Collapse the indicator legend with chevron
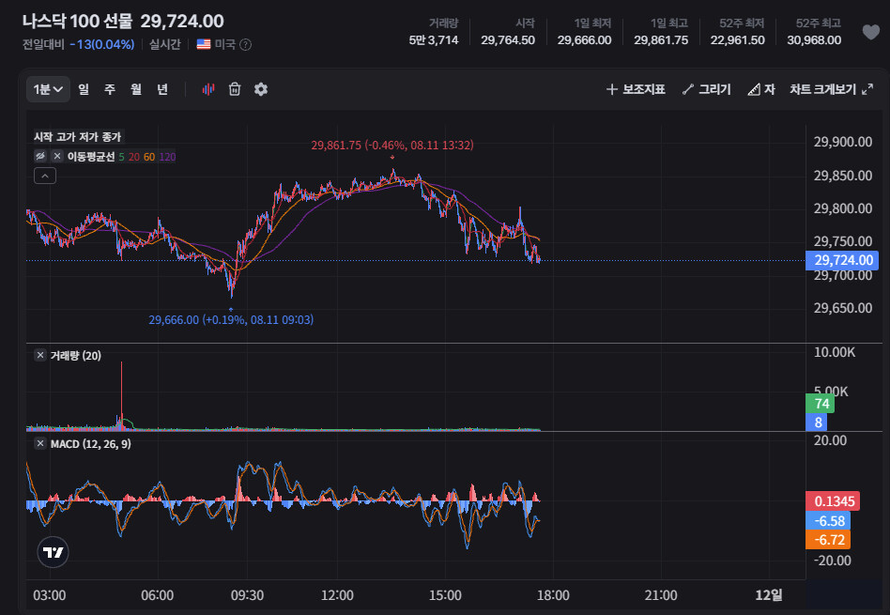 click(x=45, y=176)
